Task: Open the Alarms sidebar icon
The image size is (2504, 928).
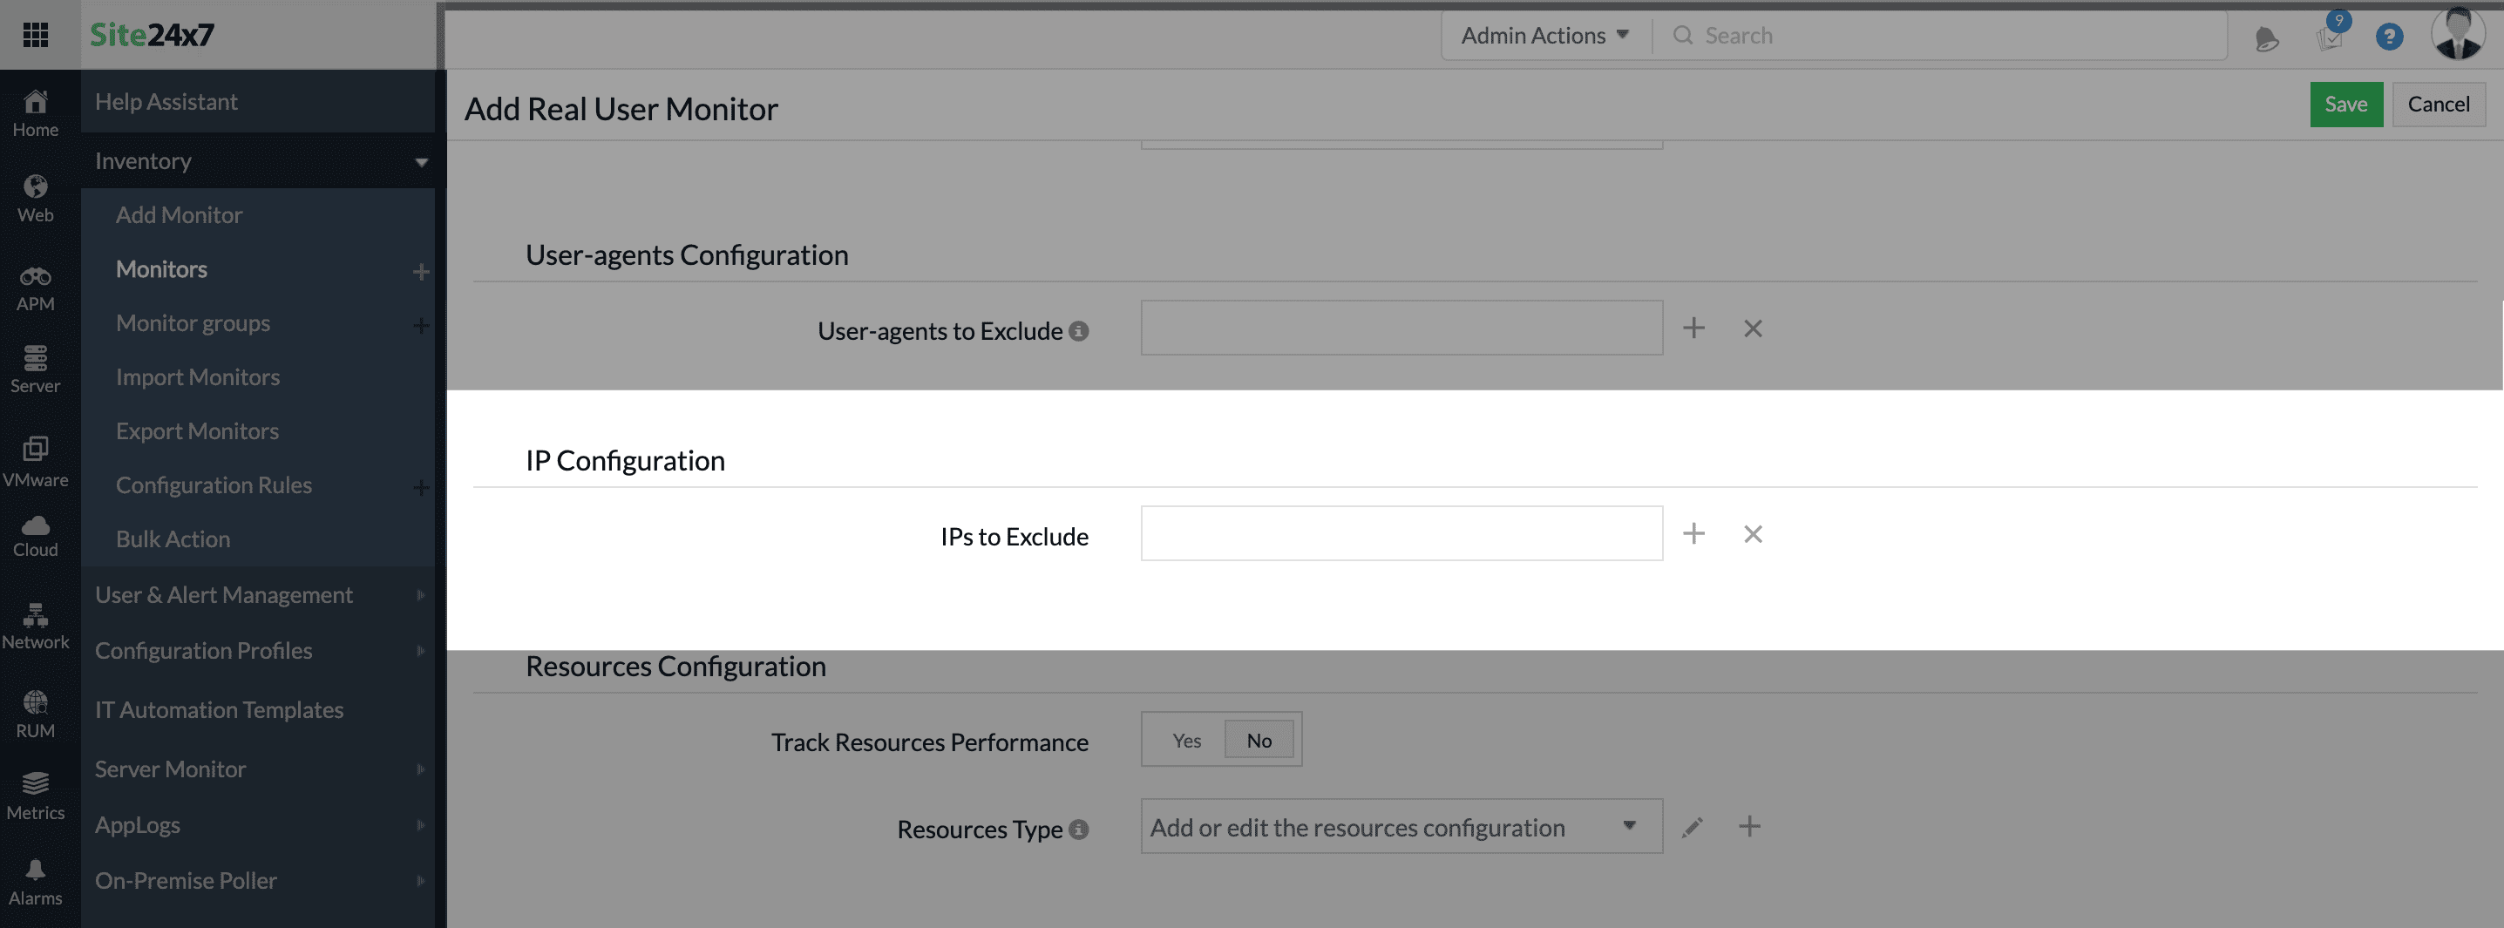Action: (x=36, y=875)
